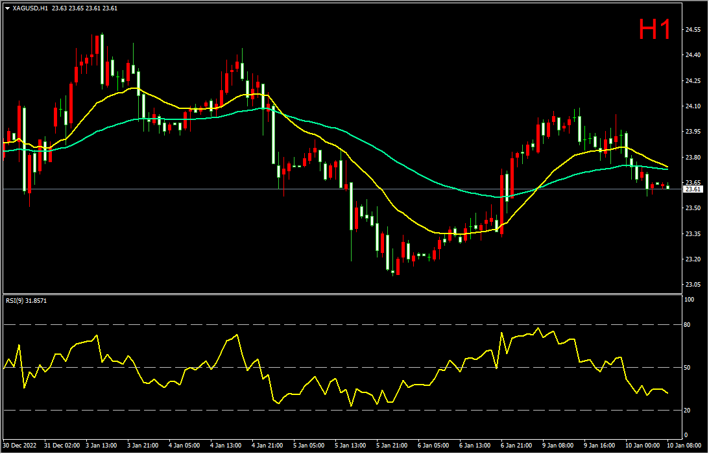The height and width of the screenshot is (454, 709).
Task: Click the 9 Jan 08:00 time axis label
Action: [558, 446]
